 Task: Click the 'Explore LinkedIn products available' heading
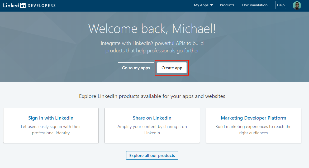(x=152, y=96)
